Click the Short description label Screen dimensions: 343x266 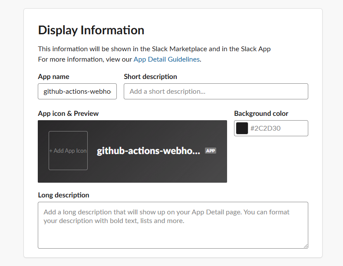click(x=151, y=76)
